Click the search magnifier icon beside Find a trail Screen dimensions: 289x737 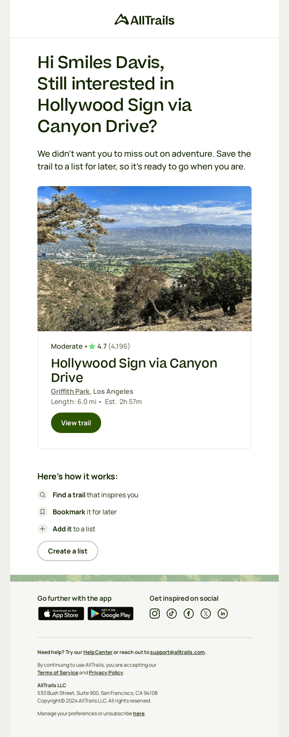point(42,495)
